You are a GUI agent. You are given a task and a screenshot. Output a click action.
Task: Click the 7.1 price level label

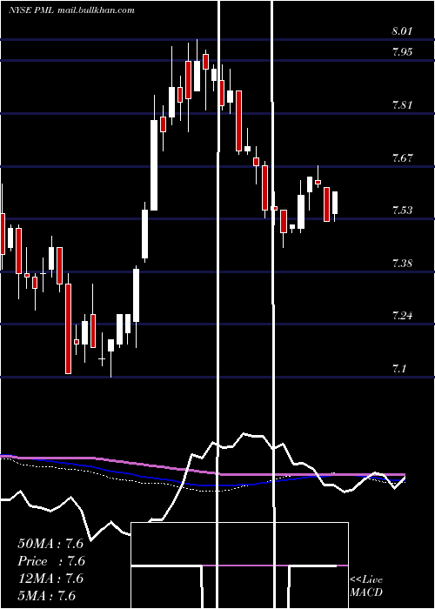click(399, 368)
